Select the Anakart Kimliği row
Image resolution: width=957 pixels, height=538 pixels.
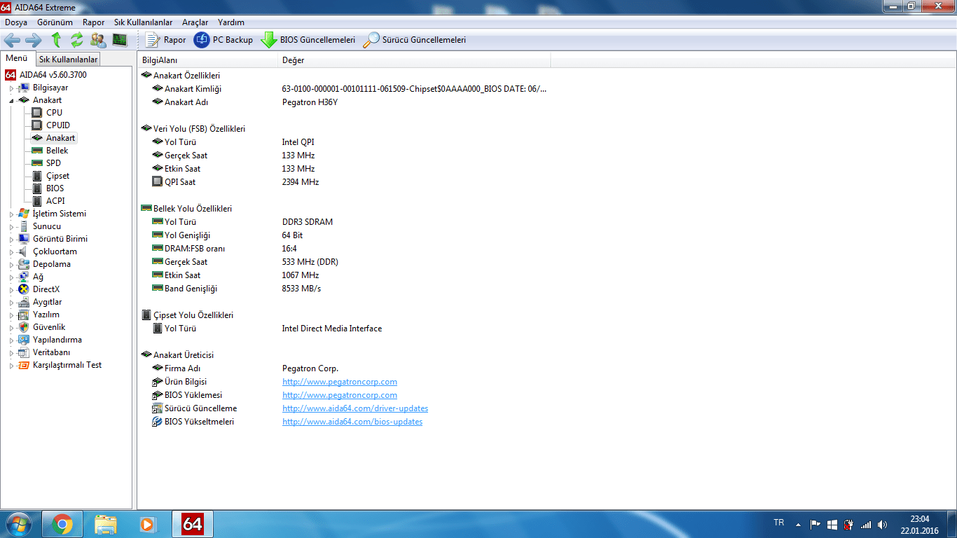click(344, 89)
